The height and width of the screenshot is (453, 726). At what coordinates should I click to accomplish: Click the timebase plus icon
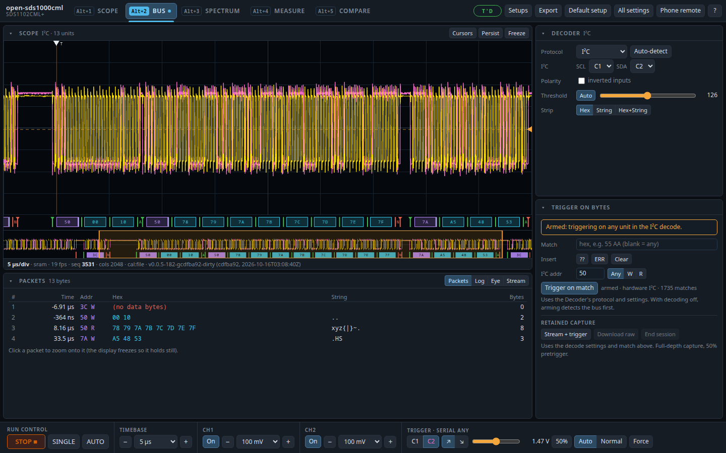(x=186, y=441)
